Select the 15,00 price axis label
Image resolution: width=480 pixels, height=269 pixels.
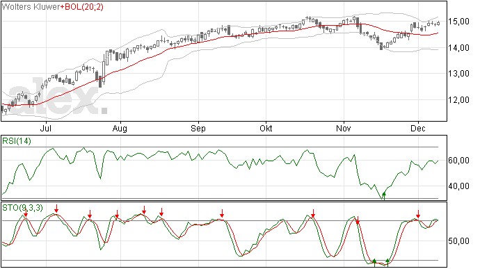458,22
